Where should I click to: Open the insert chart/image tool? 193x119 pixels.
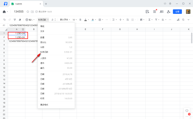tap(141, 20)
